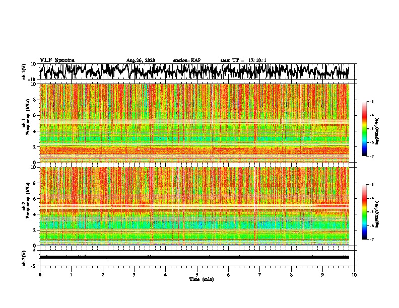Click the time axis tick label "3"
399x308 pixels.
(134, 275)
